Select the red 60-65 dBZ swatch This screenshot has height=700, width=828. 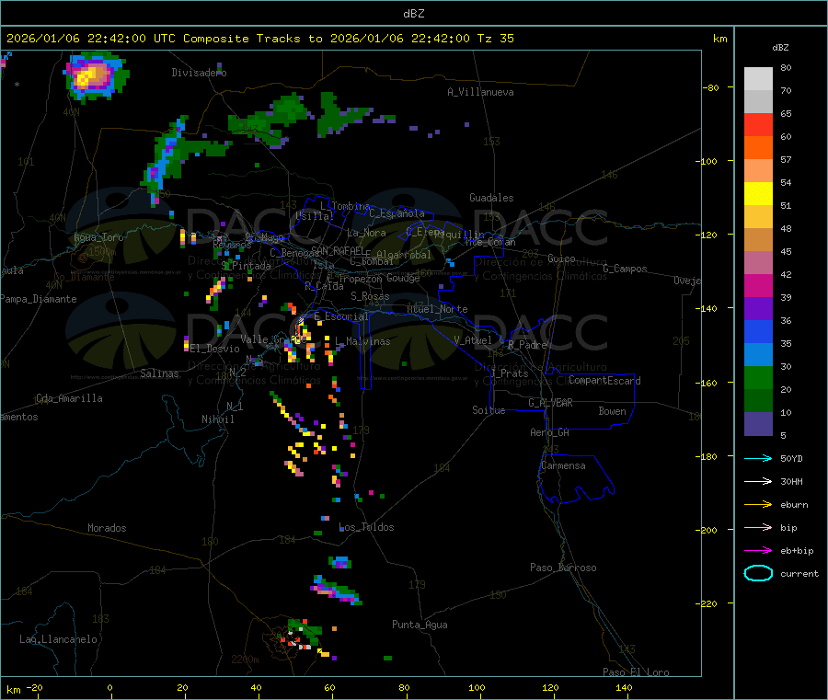click(758, 124)
